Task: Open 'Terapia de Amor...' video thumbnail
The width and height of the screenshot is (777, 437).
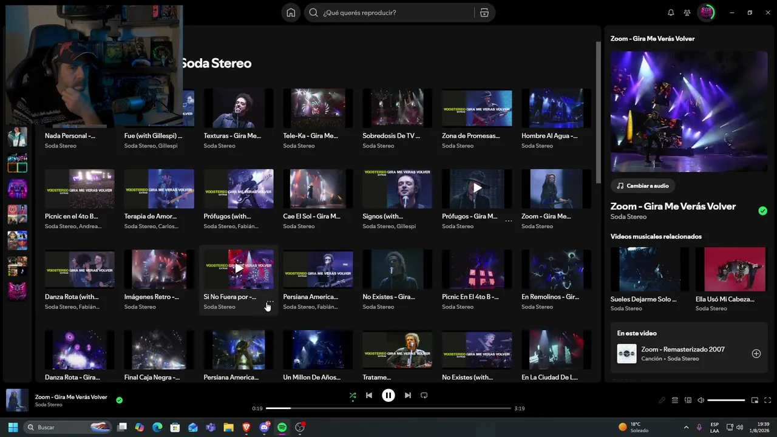Action: pyautogui.click(x=159, y=188)
